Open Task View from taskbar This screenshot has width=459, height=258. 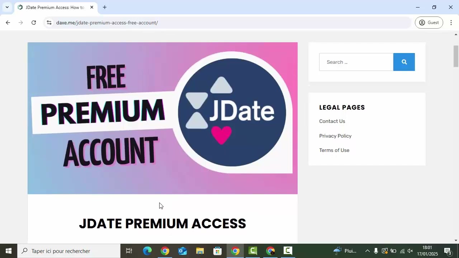coord(129,251)
